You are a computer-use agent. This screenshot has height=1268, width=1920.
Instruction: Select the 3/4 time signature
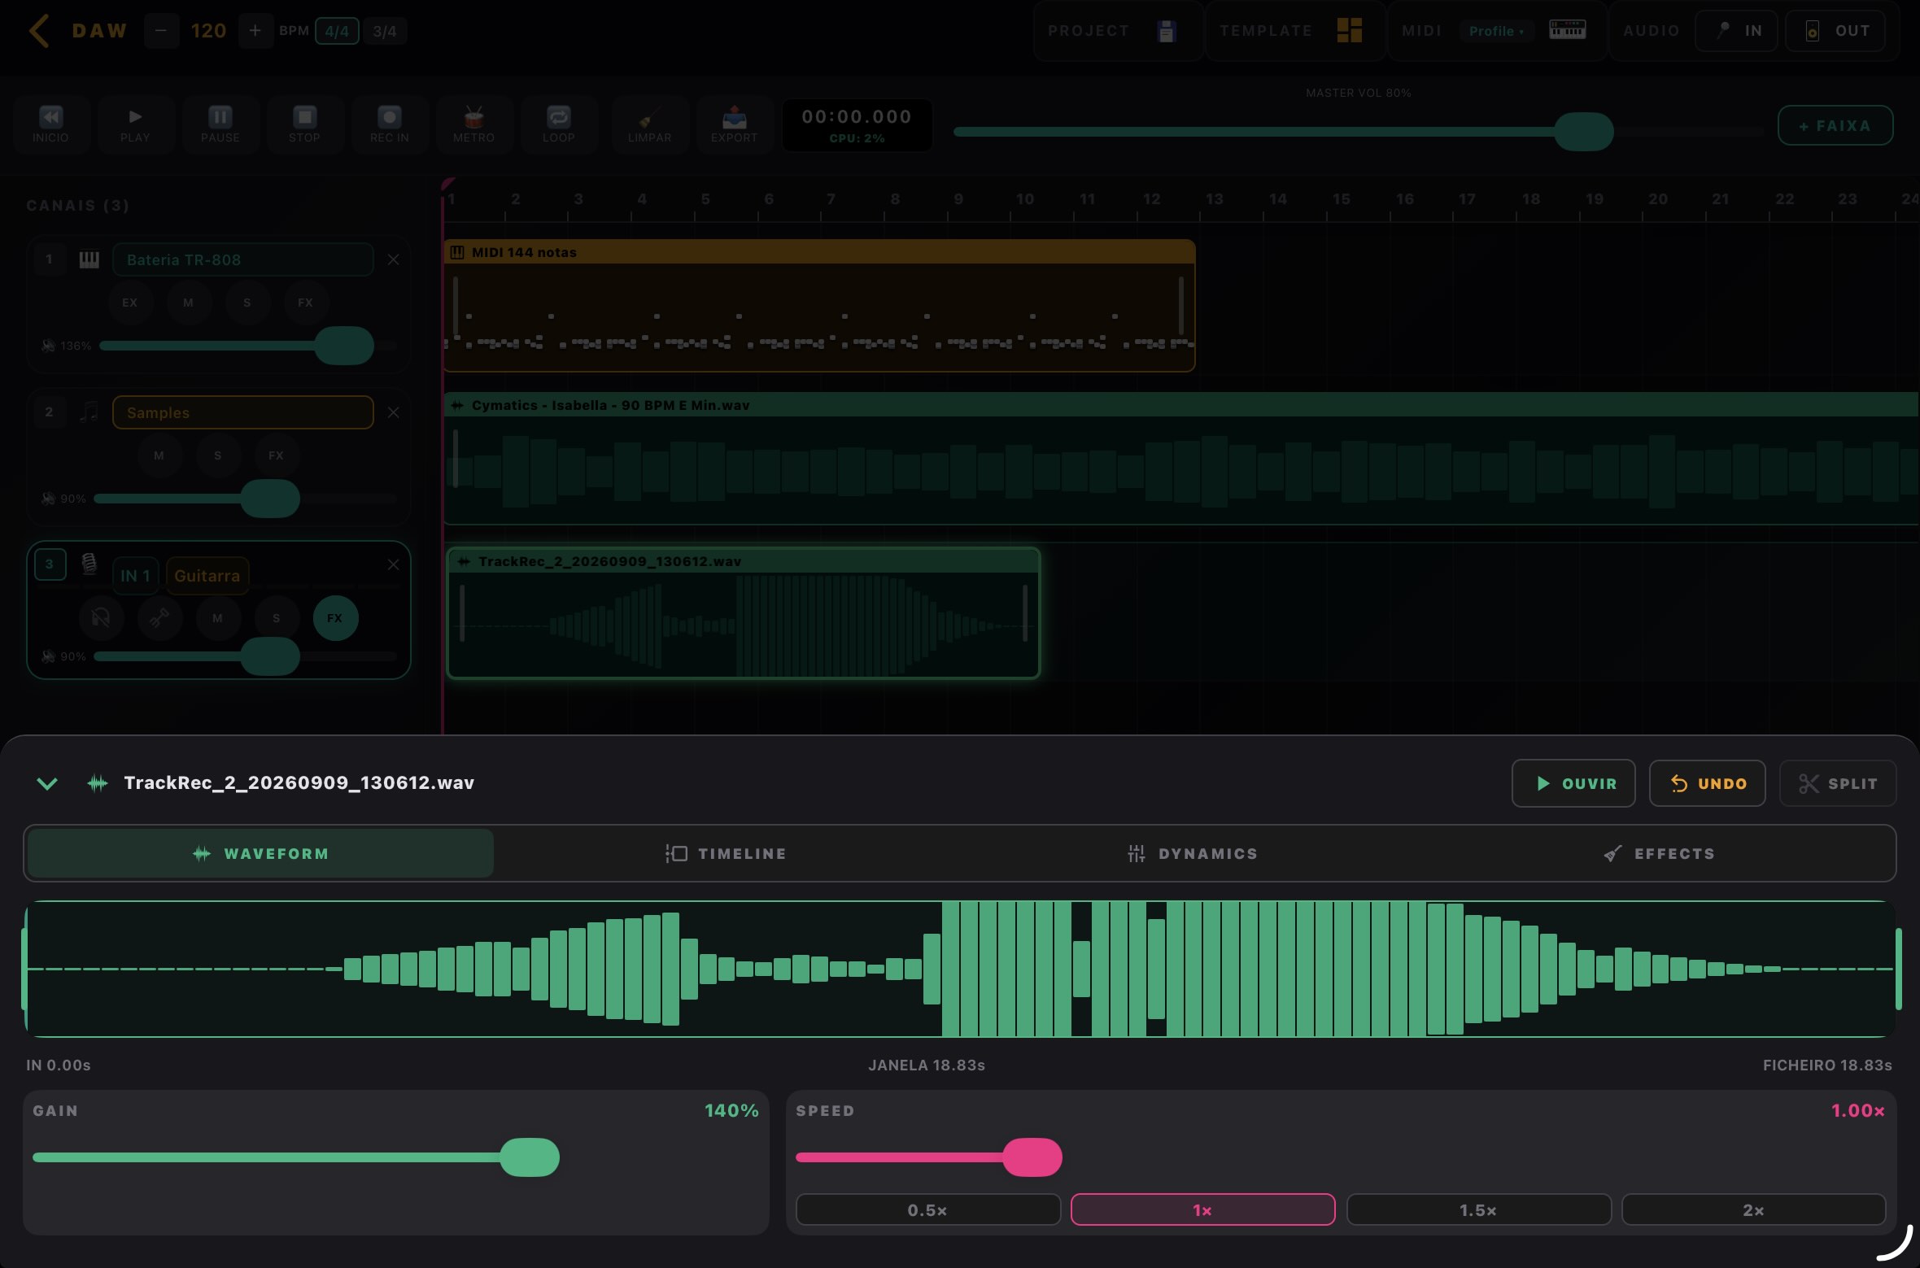point(385,31)
